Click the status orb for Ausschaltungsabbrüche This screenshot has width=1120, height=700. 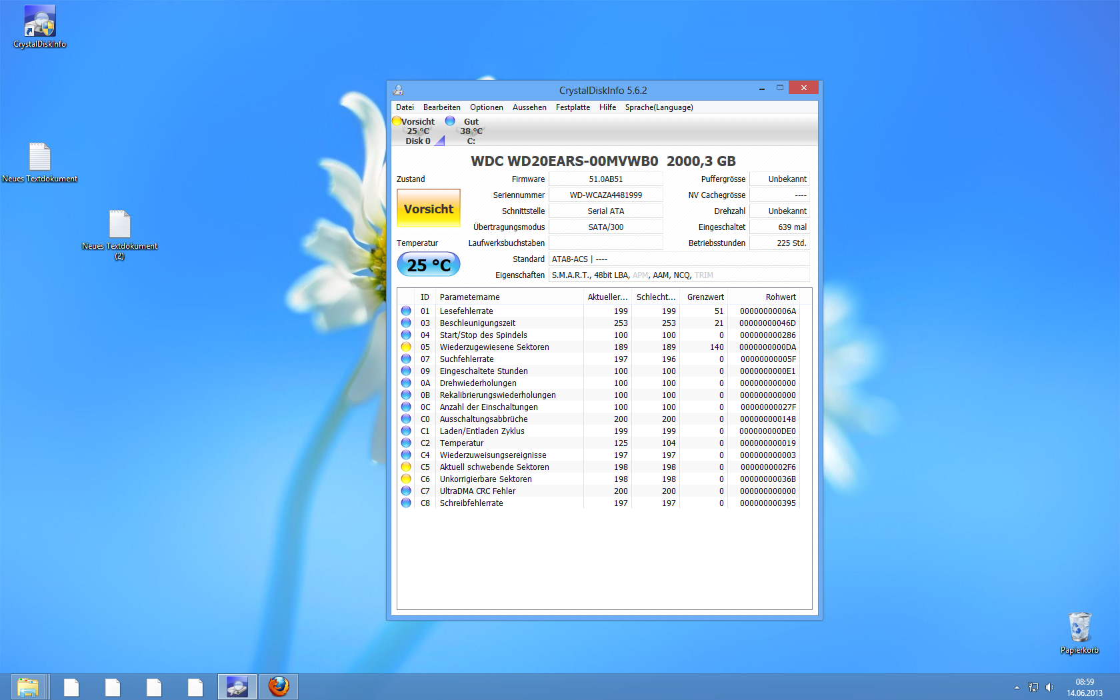point(406,419)
